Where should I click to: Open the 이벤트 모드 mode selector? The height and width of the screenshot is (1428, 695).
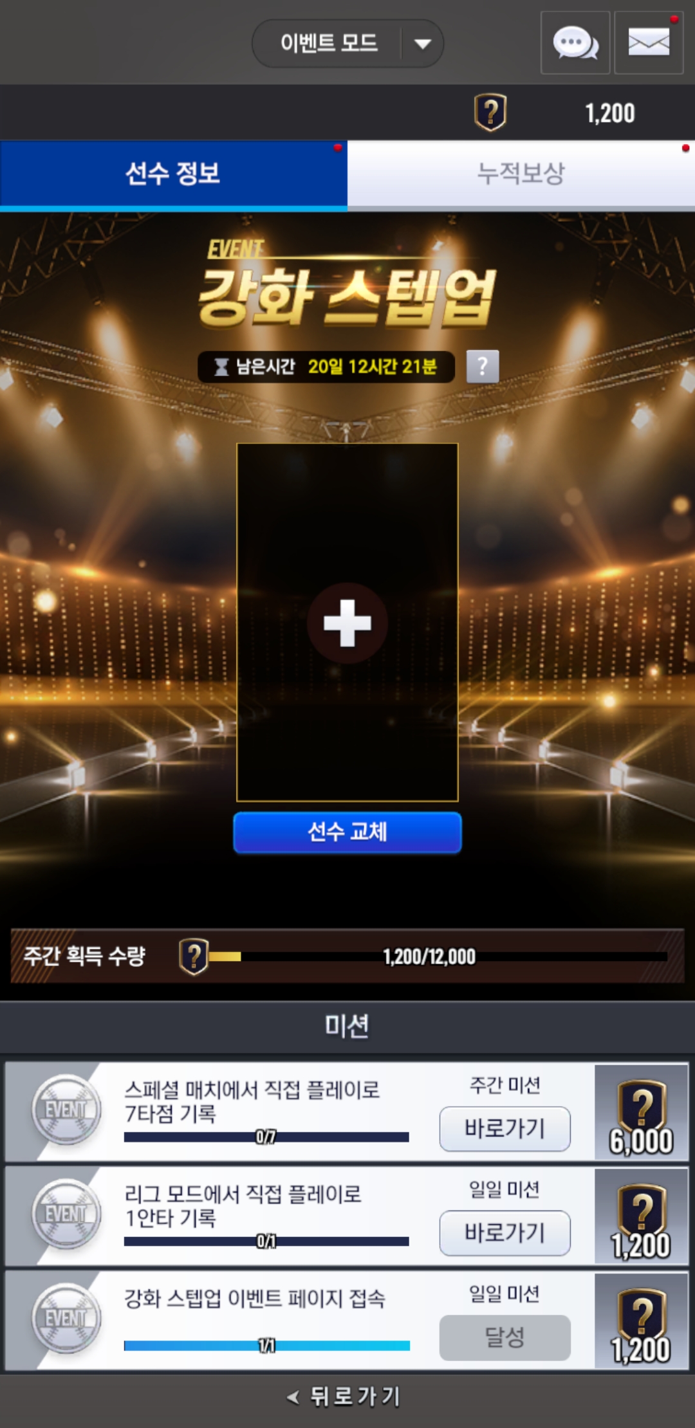347,43
